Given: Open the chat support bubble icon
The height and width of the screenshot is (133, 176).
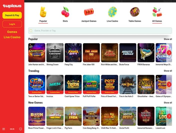Looking at the screenshot, I should (20, 129).
